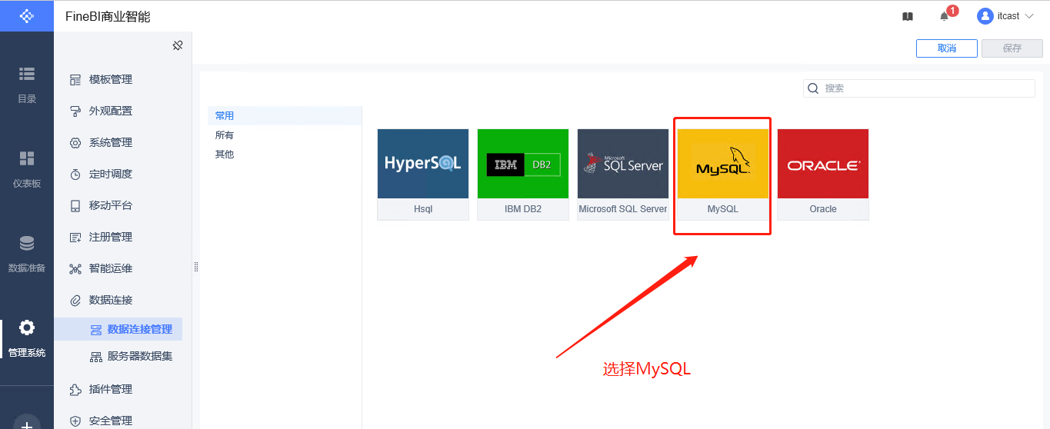Unpin the menu with the pin icon

[178, 45]
